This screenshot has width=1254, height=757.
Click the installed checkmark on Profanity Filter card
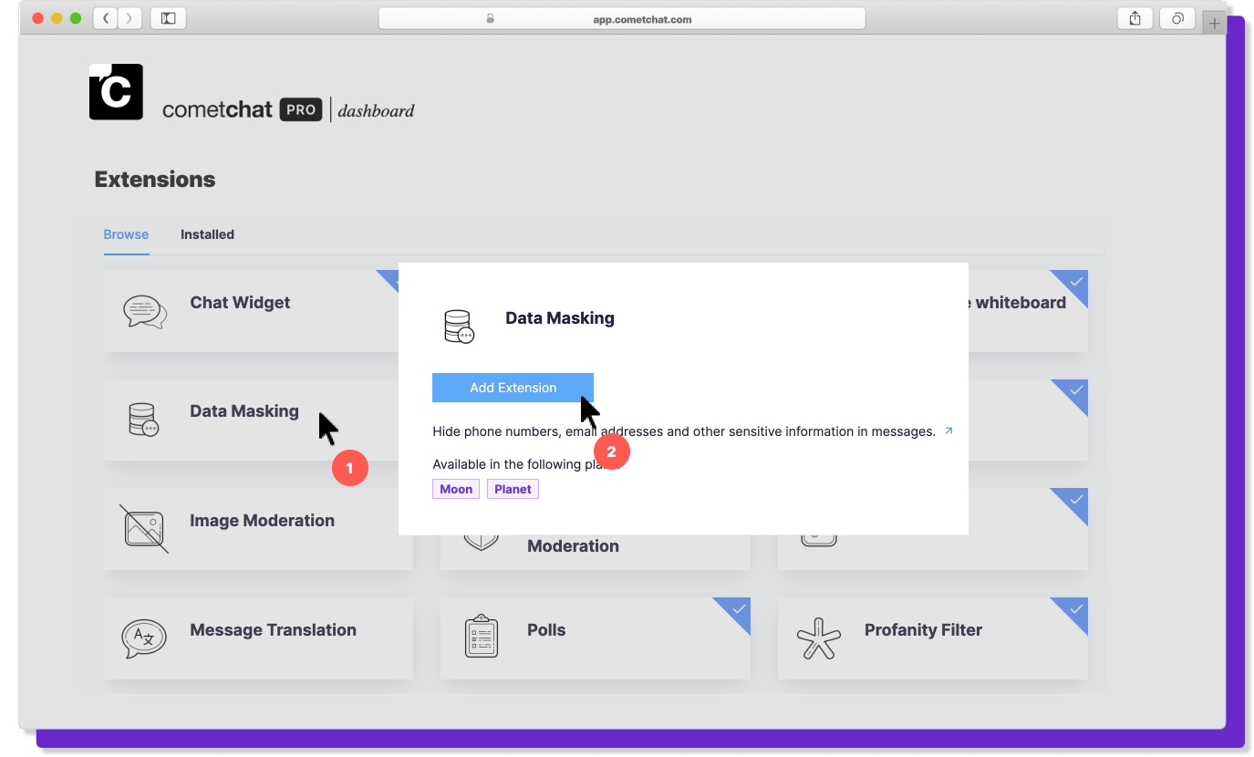(1076, 609)
